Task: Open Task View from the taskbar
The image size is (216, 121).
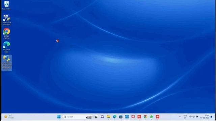Action: coord(96,117)
